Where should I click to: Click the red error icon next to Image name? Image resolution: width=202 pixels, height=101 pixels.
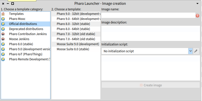[197, 16]
